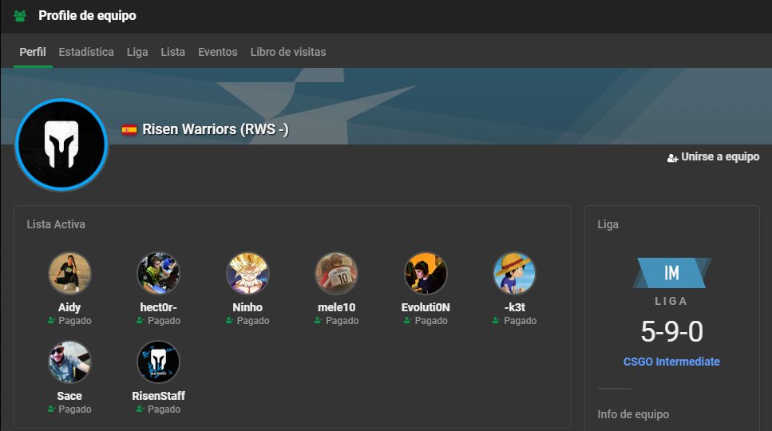Click the green paid-user icon under Aidy
772x431 pixels.
[51, 321]
